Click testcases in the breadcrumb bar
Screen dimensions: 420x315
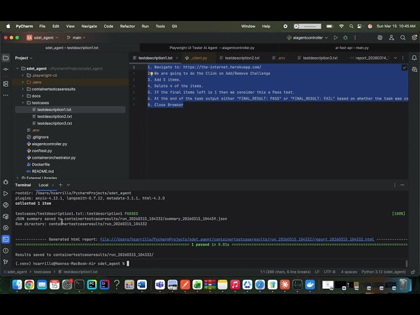[42, 272]
